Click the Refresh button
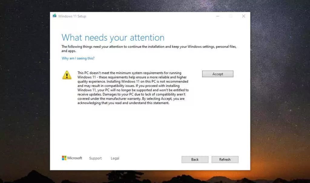This screenshot has width=310, height=183. (225, 159)
